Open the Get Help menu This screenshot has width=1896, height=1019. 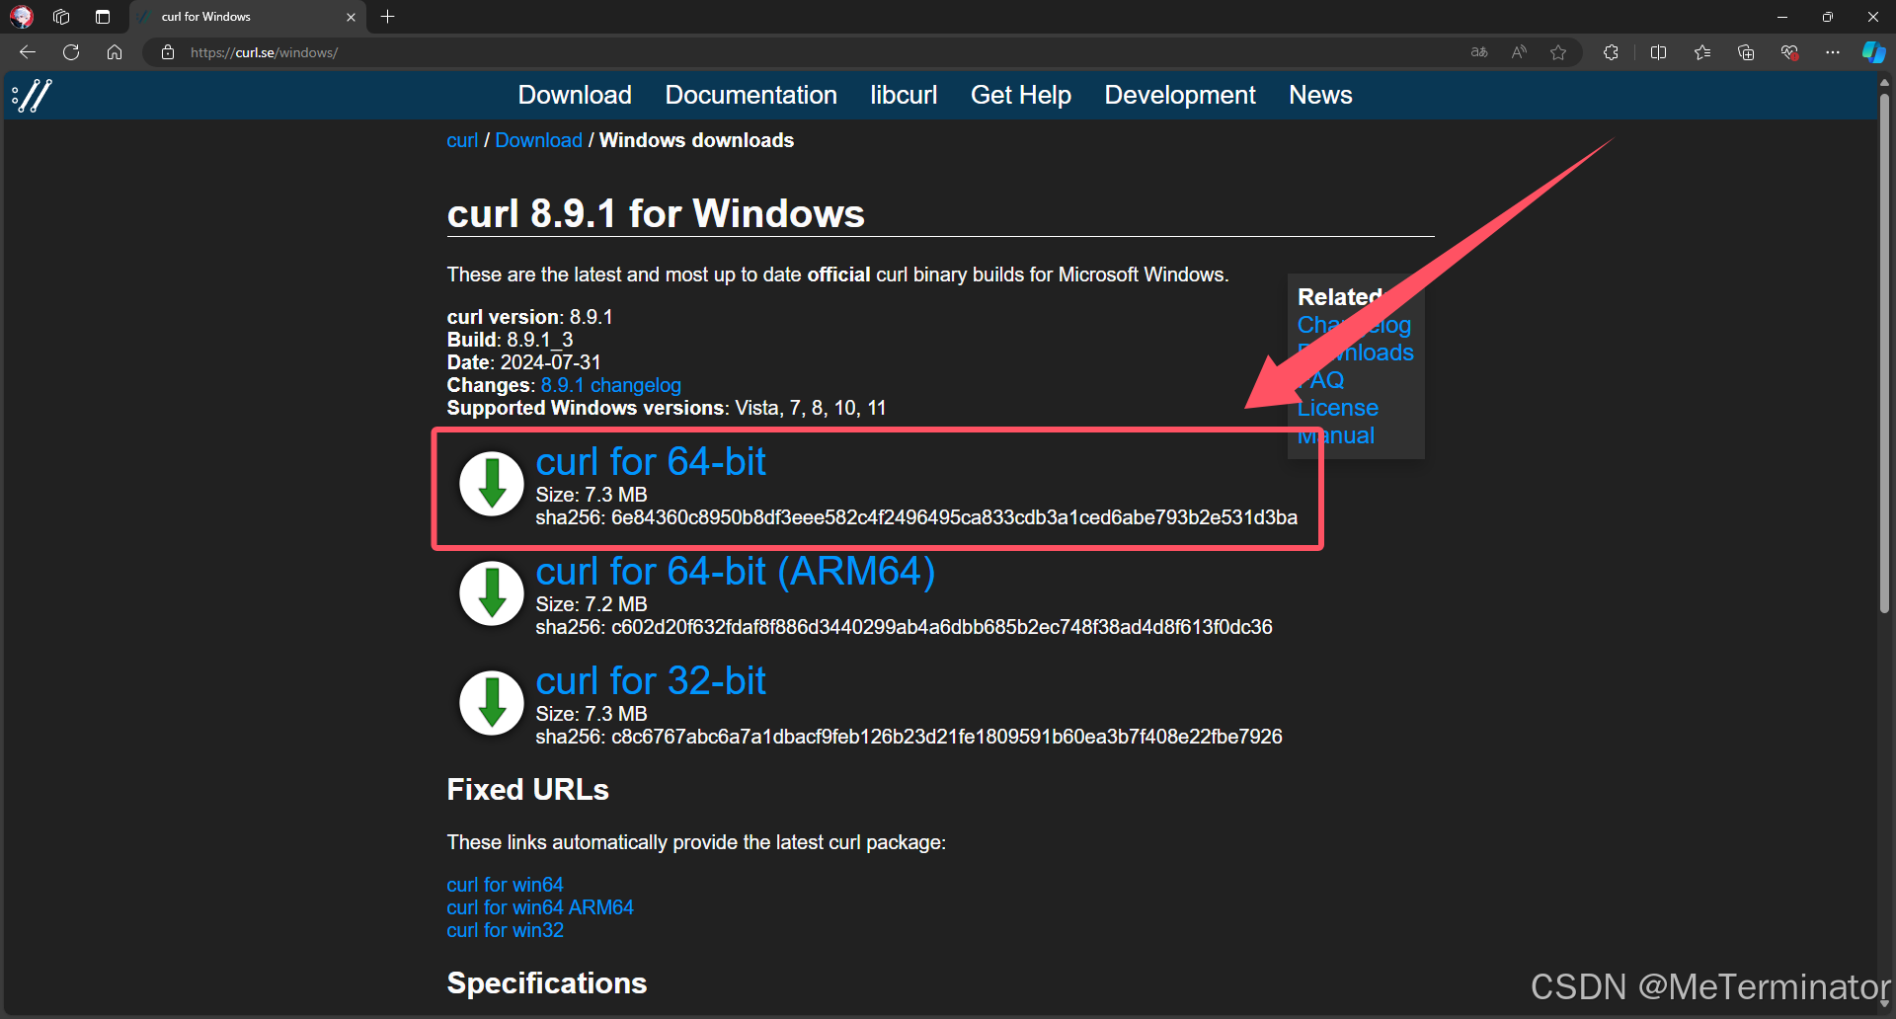point(1020,95)
